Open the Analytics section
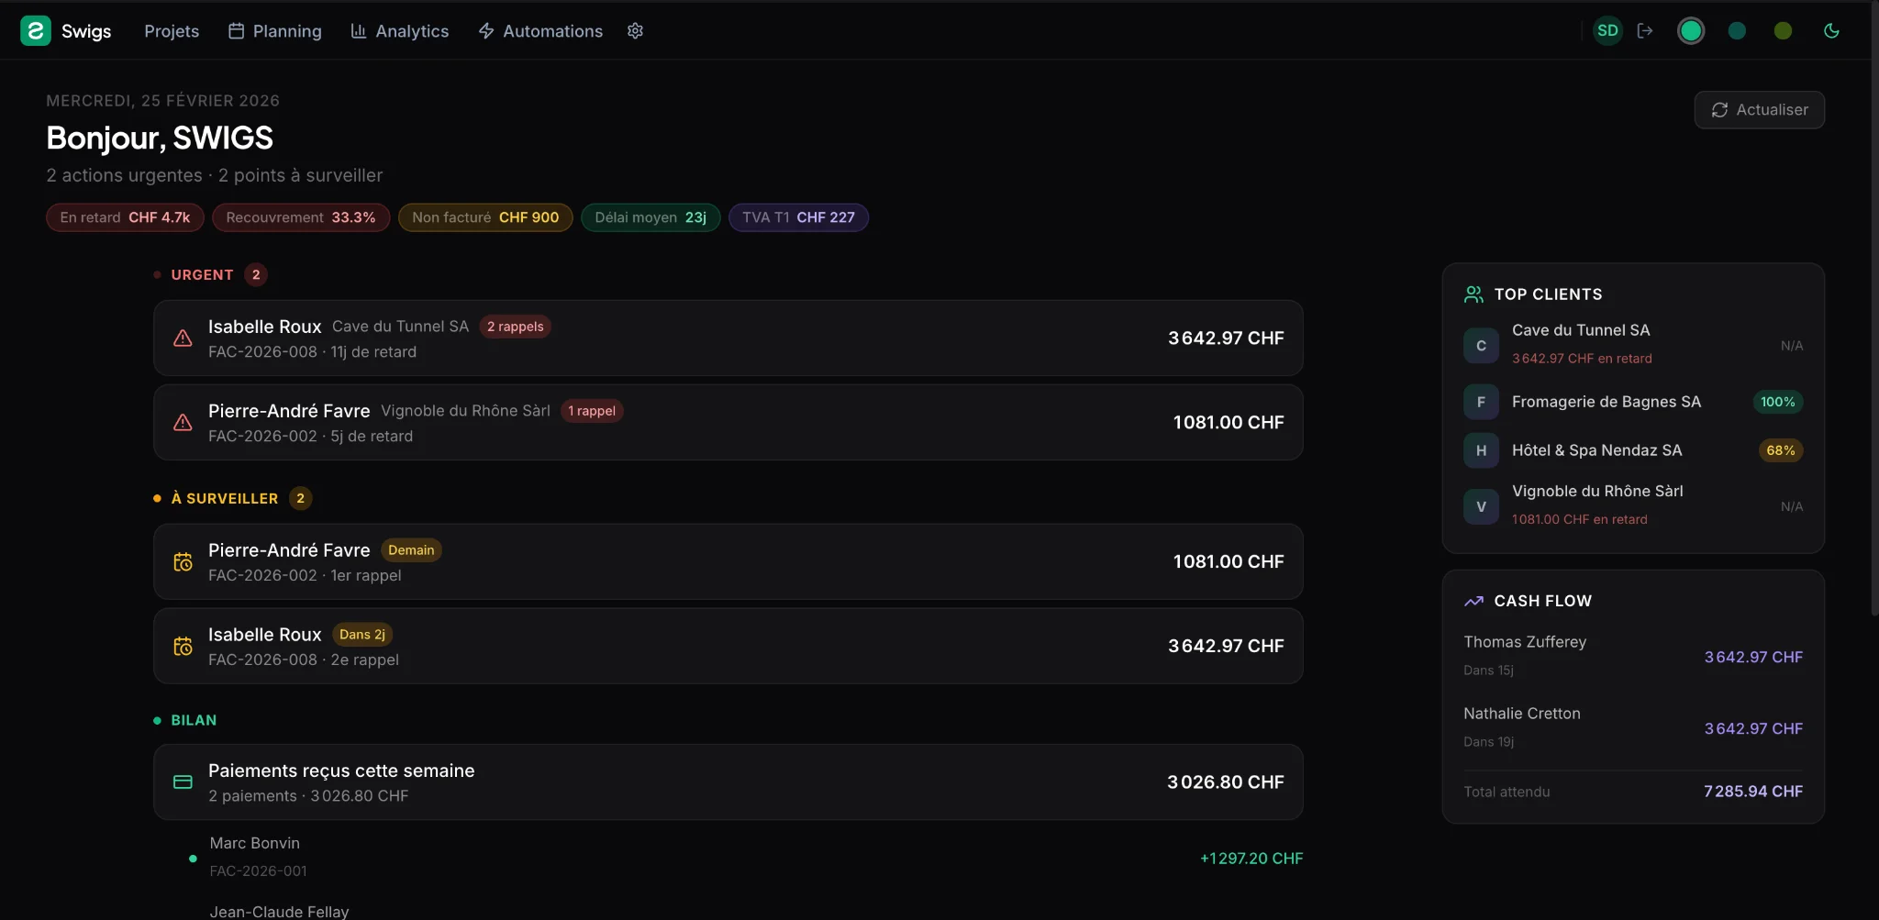 [400, 31]
